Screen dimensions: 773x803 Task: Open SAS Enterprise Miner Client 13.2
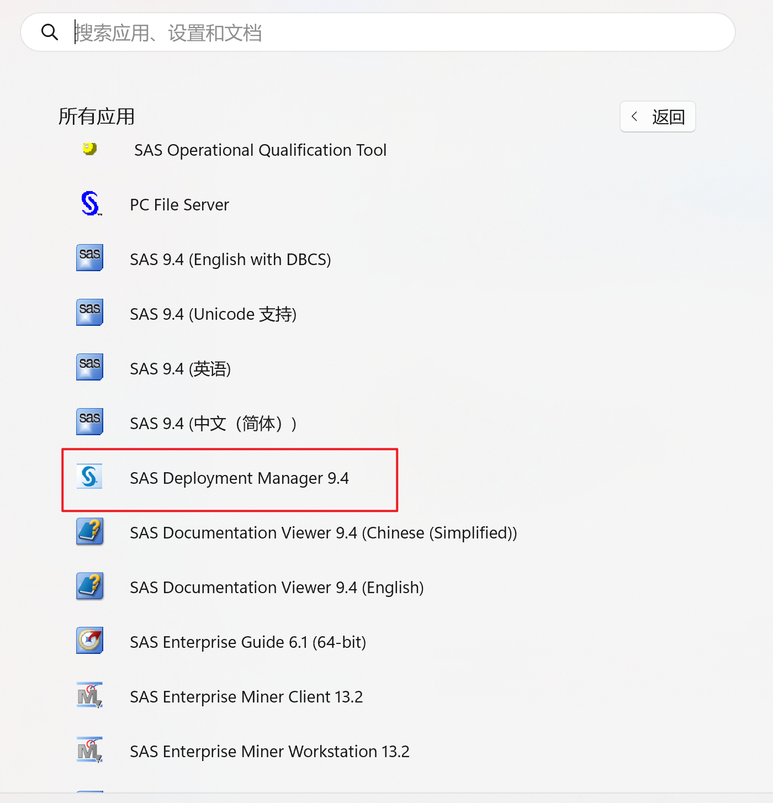[x=246, y=697]
